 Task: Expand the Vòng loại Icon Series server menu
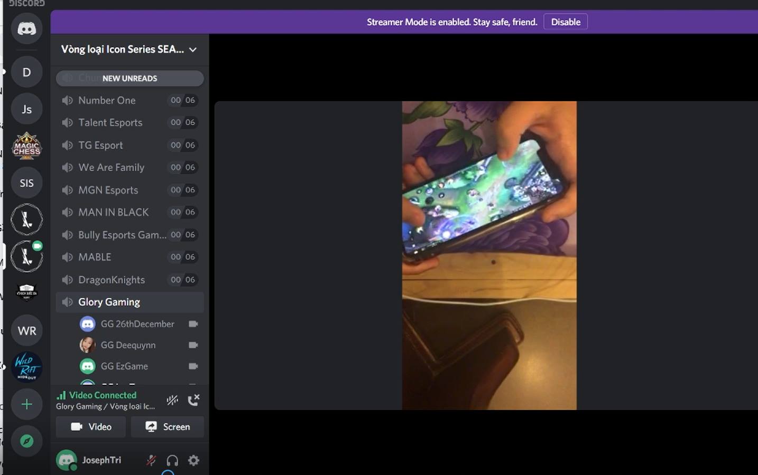point(130,49)
